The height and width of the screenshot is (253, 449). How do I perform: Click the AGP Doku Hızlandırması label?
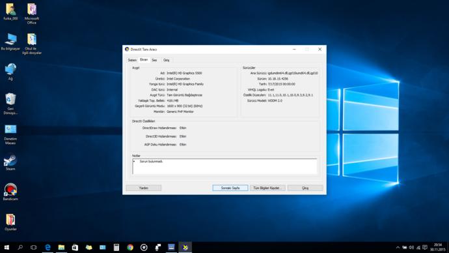click(160, 145)
